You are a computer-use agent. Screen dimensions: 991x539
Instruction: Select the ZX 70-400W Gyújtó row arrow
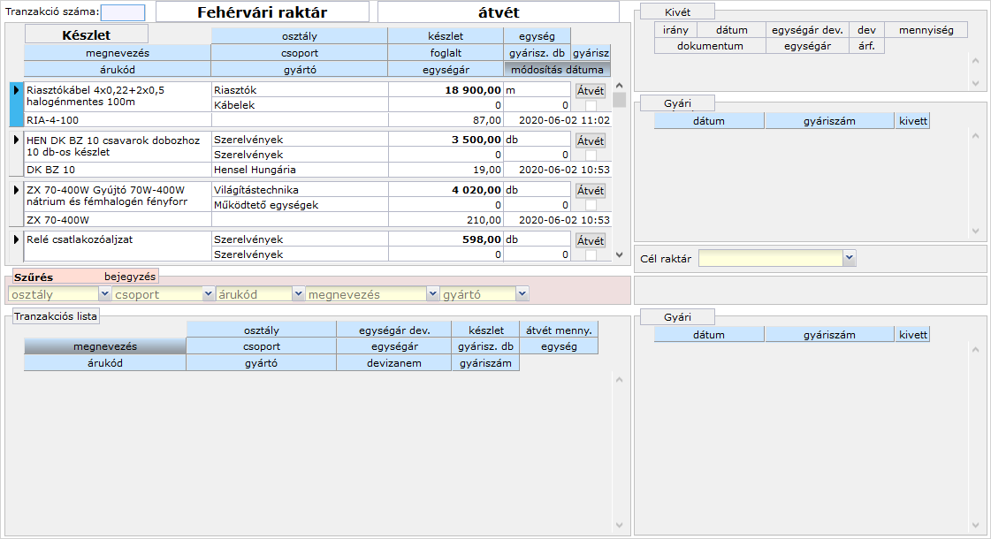tap(16, 190)
